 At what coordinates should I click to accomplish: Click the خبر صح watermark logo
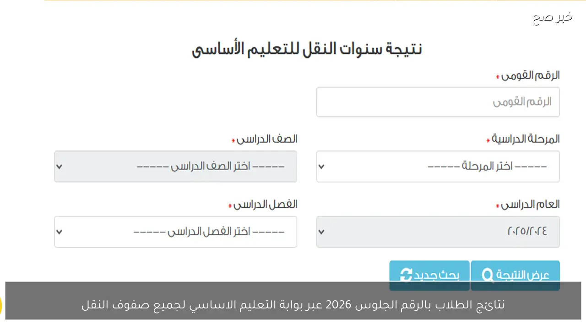552,17
